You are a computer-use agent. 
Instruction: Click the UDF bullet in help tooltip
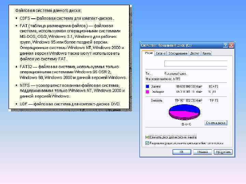(16, 104)
